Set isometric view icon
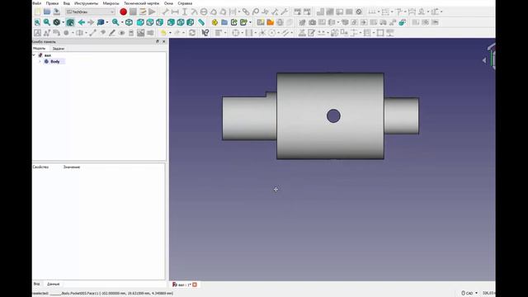 pos(129,22)
